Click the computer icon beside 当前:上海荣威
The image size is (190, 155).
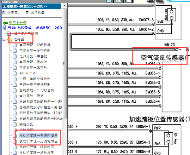pyautogui.click(x=4, y=28)
